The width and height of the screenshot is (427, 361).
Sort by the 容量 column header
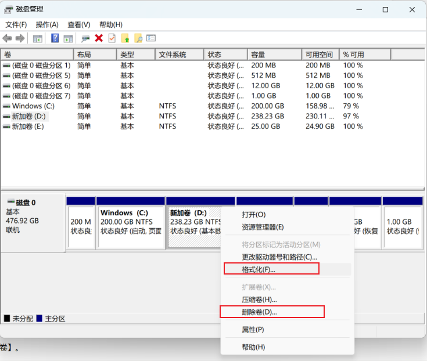275,55
